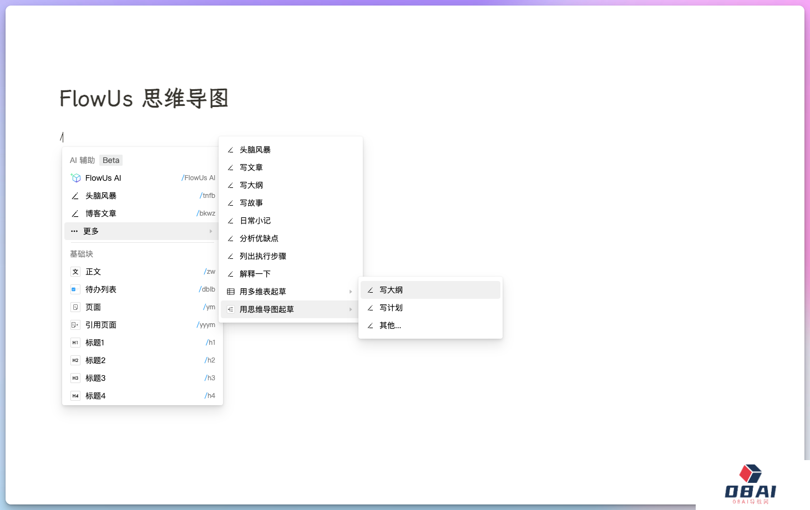Click pen icon beside 分析优缺点
Image resolution: width=810 pixels, height=510 pixels.
click(230, 238)
